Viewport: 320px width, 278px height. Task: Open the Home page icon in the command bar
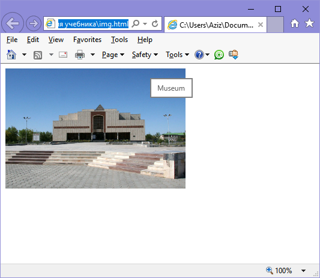[11, 55]
